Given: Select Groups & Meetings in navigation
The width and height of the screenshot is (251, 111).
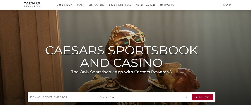Looking at the screenshot, I should pos(120,5).
